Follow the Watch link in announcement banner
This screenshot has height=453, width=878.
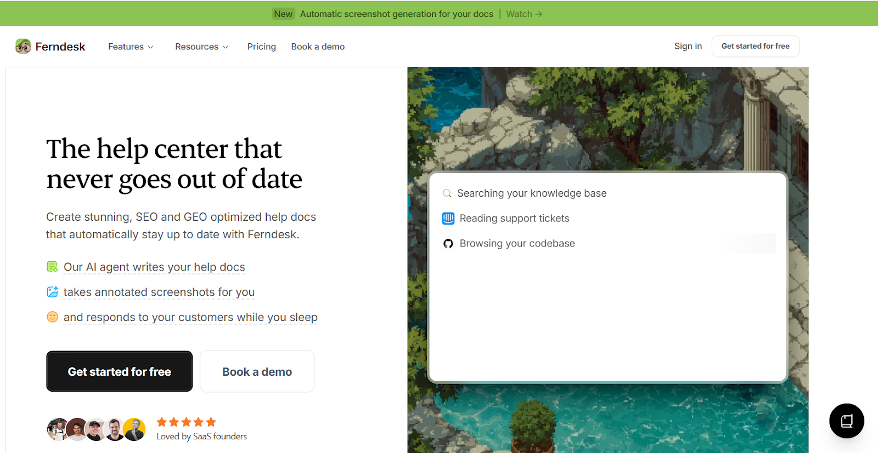524,14
